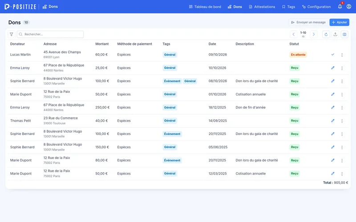Screen dimensions: 356x222
Task: Click 23 Rue du Commerce address
Action: 61,118
